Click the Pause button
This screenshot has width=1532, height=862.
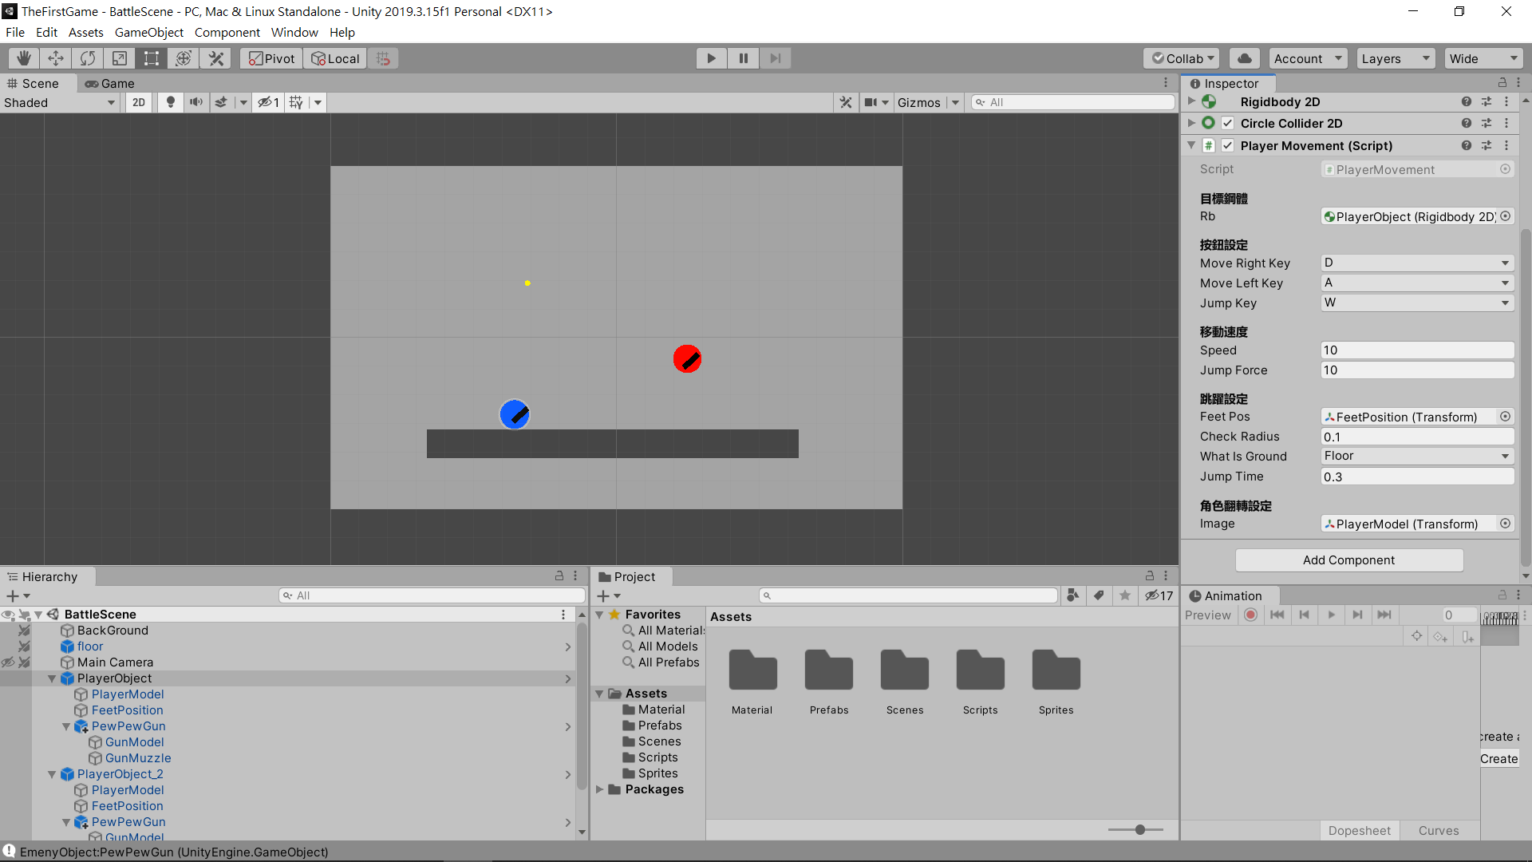pyautogui.click(x=744, y=58)
